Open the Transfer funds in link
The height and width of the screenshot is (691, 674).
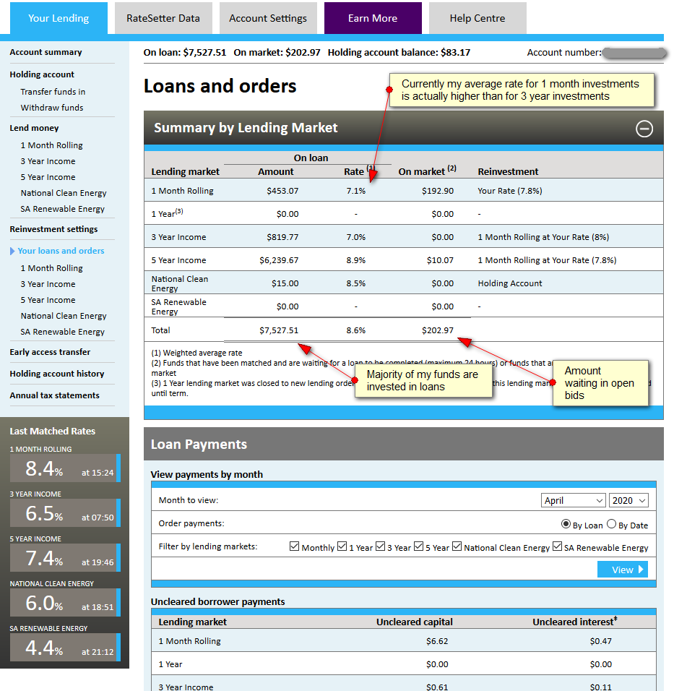click(x=53, y=92)
